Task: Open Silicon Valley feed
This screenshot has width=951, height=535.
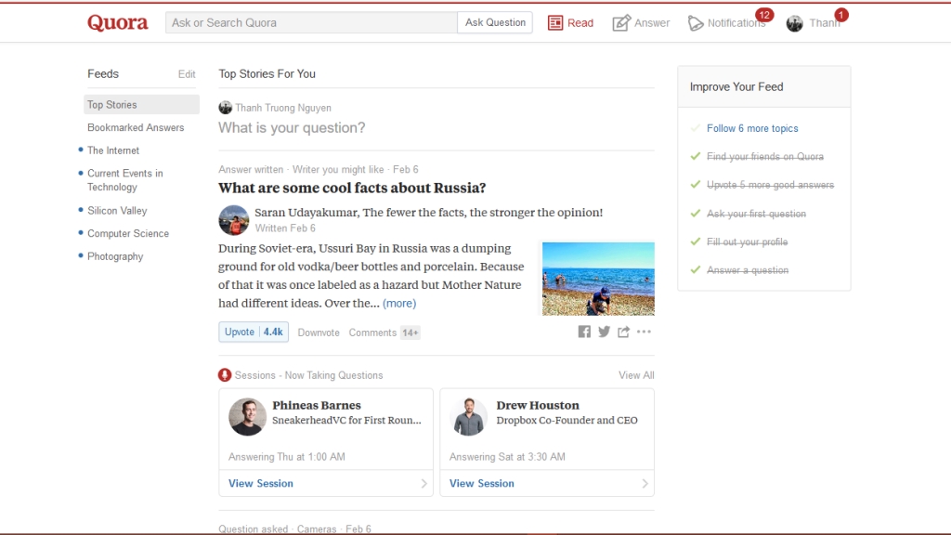Action: click(117, 211)
